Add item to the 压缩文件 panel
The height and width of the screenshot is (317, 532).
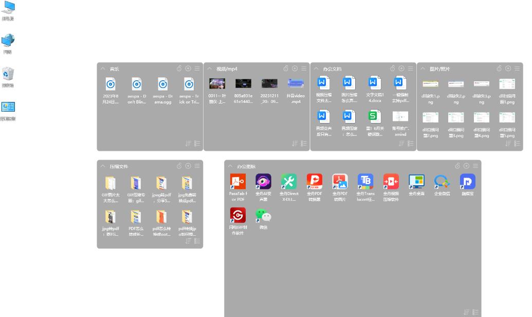188,166
